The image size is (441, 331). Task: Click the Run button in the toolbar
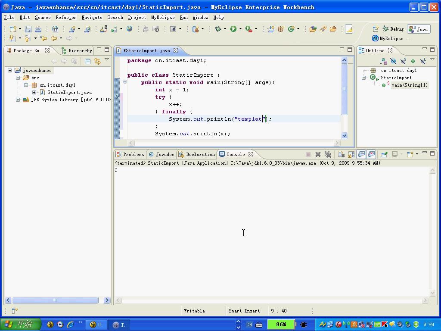233,29
